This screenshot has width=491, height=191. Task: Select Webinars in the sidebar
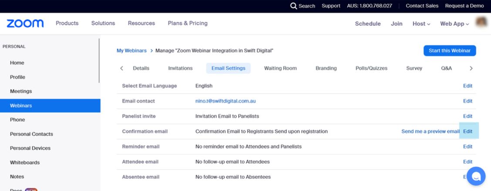tap(50, 105)
